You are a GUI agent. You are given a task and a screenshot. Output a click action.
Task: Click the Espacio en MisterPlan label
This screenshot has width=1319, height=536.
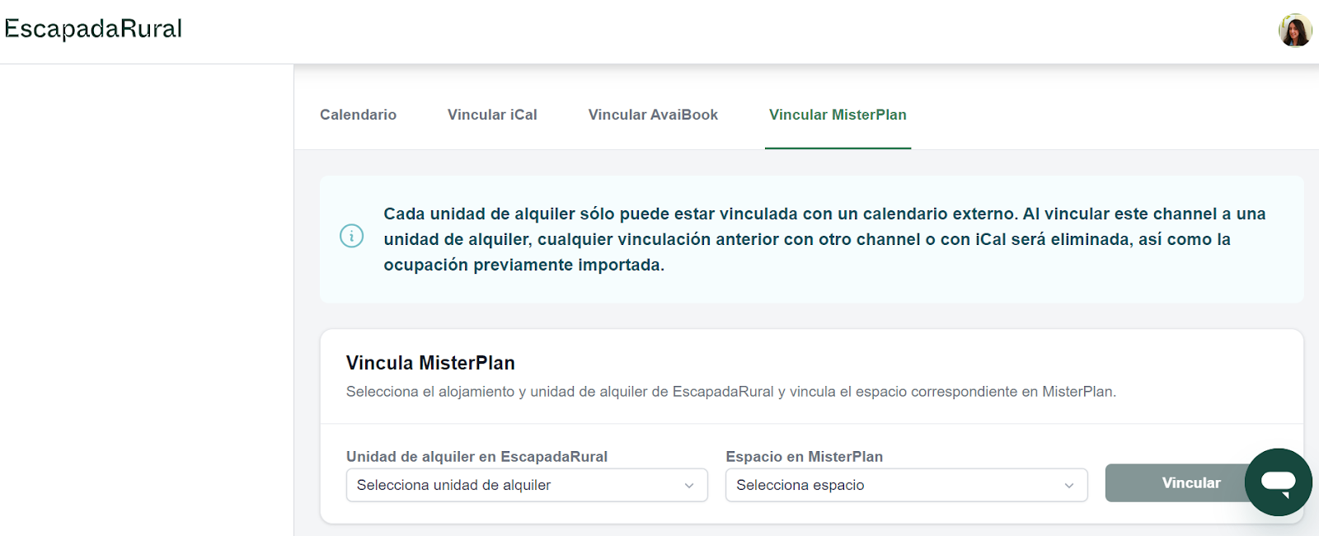(804, 457)
